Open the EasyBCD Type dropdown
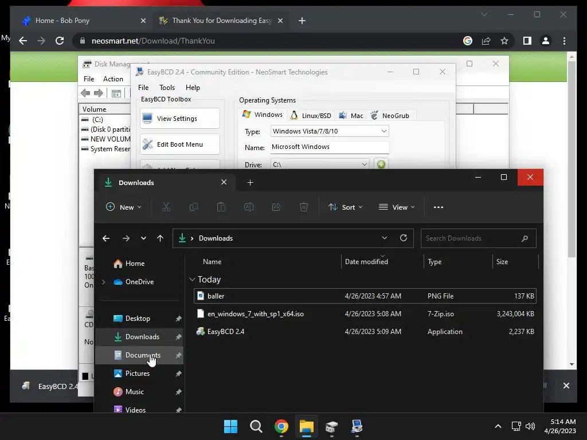Screen dimensions: 587x440 (383, 131)
